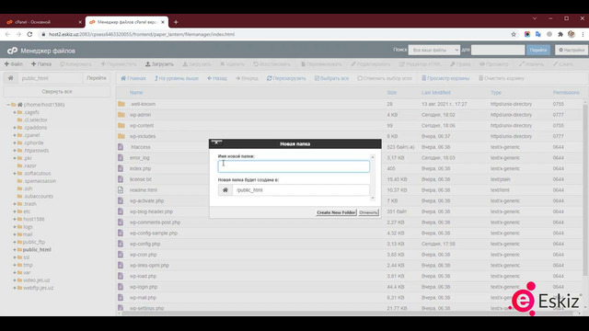The image size is (589, 331).
Task: Expand the .cpanel tree folder
Action: point(15,135)
